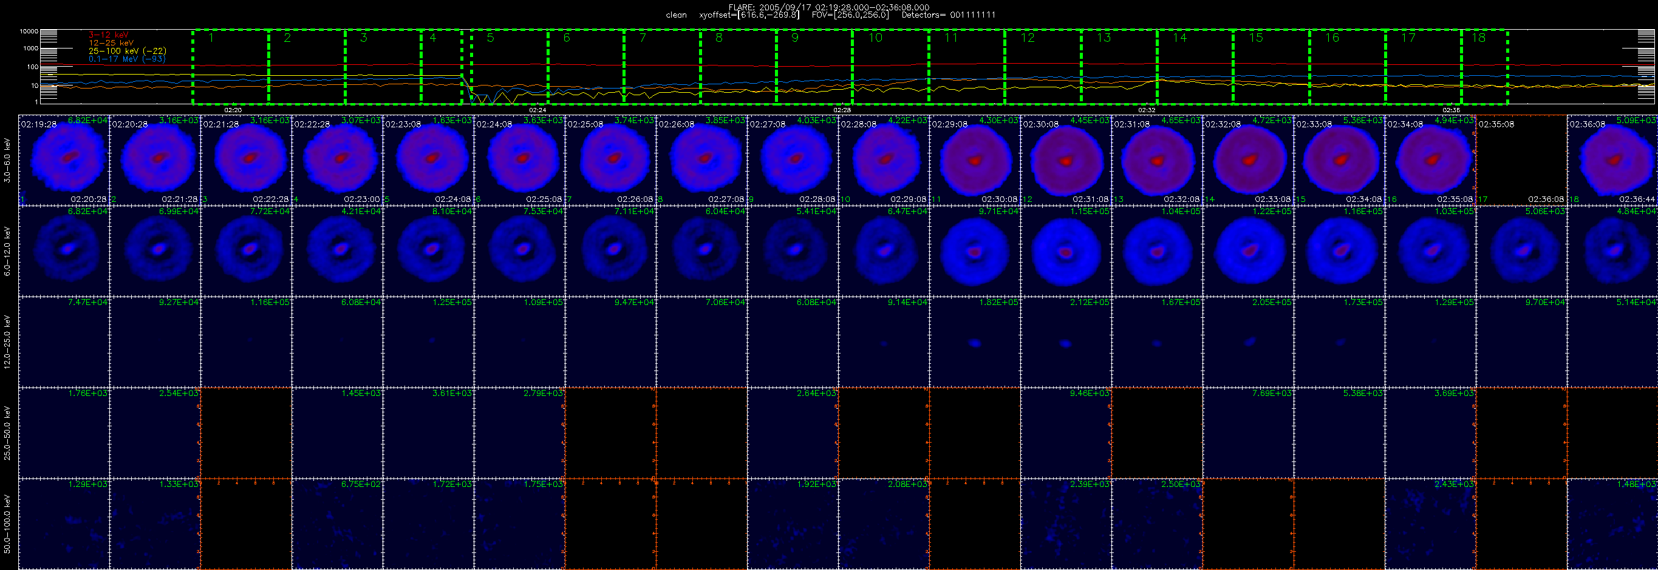Click the '5.36E+03' peak value label

coord(1364,120)
